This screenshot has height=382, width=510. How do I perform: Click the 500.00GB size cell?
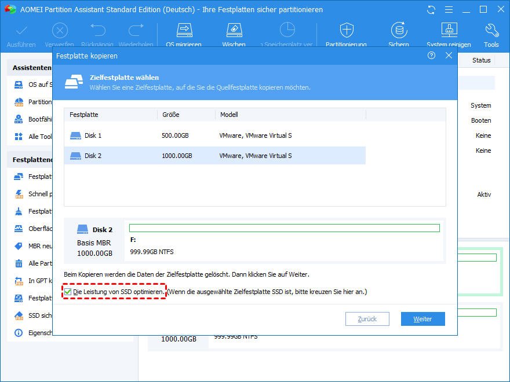point(175,135)
